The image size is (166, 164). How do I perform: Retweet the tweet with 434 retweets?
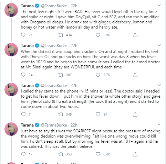tap(61, 35)
